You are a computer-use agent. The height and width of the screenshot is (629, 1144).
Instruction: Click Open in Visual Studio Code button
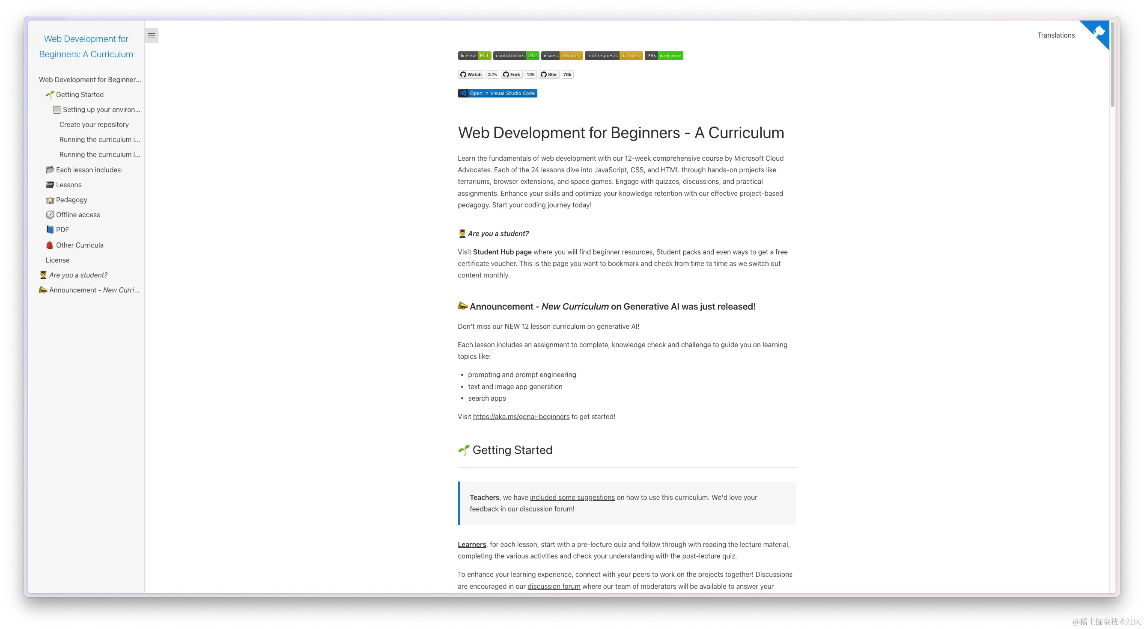pos(498,93)
